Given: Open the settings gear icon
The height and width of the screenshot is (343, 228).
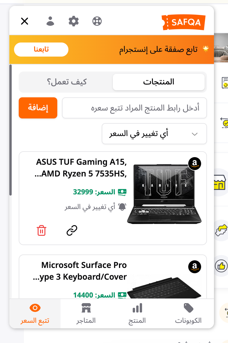Looking at the screenshot, I should pos(74,21).
